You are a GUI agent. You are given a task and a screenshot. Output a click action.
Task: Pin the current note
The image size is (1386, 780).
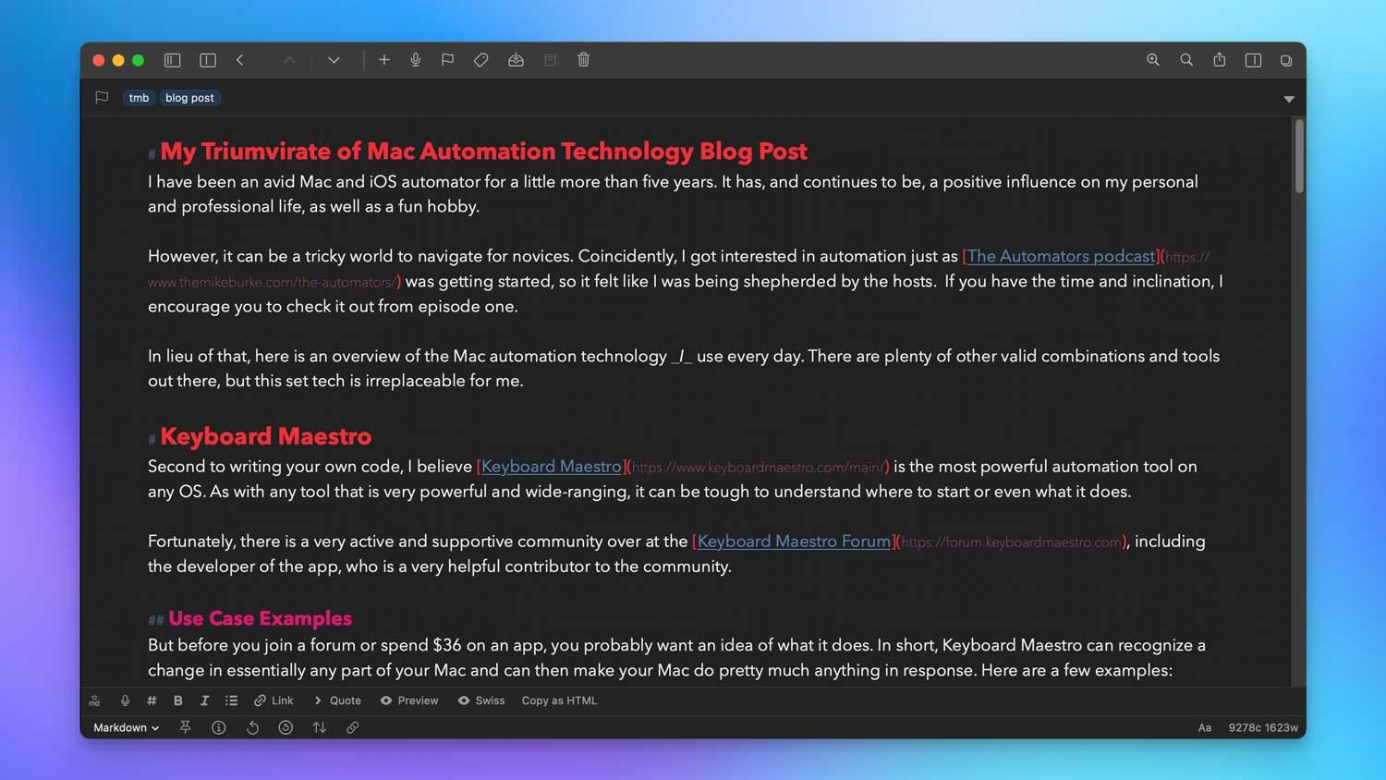pos(185,727)
